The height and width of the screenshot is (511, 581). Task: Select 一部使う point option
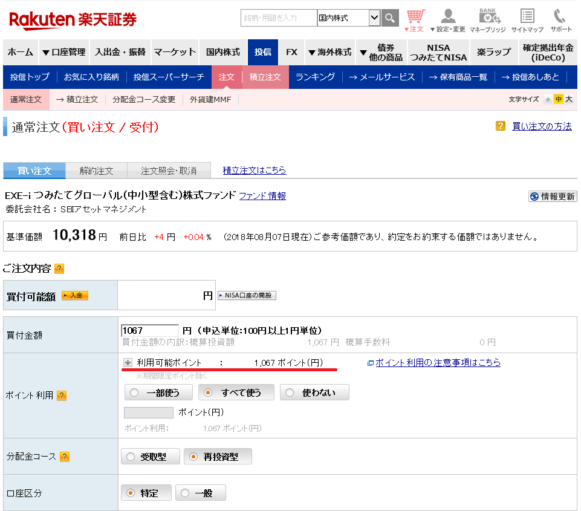click(x=158, y=392)
